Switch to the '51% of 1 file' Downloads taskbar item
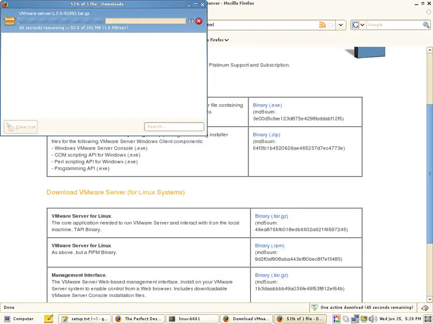The height and width of the screenshot is (324, 433). coord(300,319)
